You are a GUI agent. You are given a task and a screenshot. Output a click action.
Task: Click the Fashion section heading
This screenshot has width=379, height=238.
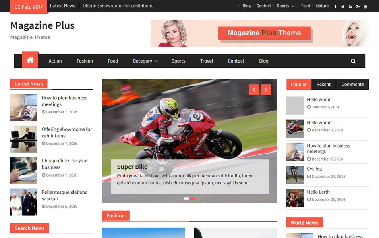click(116, 215)
